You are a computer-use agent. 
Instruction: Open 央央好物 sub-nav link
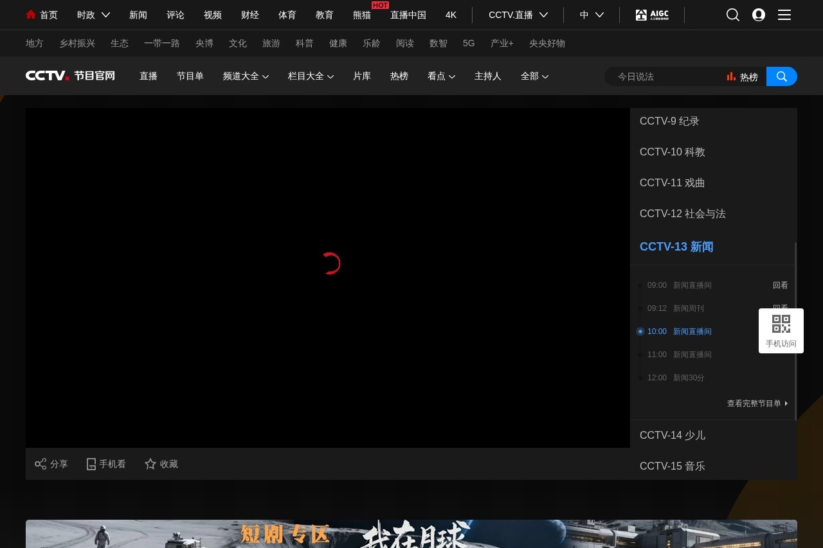(547, 43)
